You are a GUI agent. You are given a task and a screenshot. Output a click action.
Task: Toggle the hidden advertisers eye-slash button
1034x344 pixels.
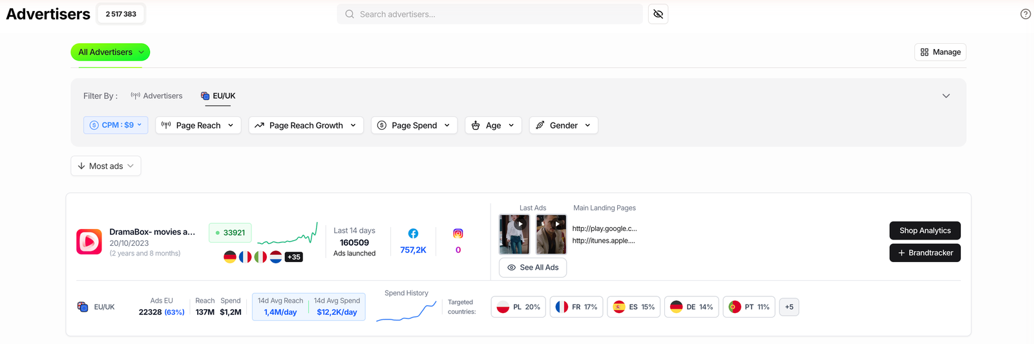pyautogui.click(x=658, y=14)
